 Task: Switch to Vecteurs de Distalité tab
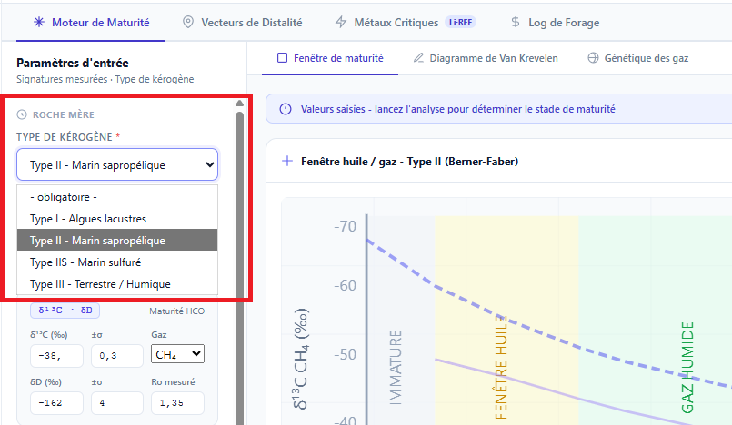pos(242,23)
